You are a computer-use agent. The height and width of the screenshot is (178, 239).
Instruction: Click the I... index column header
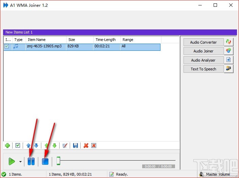point(8,40)
